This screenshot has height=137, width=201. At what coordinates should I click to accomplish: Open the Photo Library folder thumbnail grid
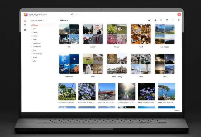tap(117, 64)
